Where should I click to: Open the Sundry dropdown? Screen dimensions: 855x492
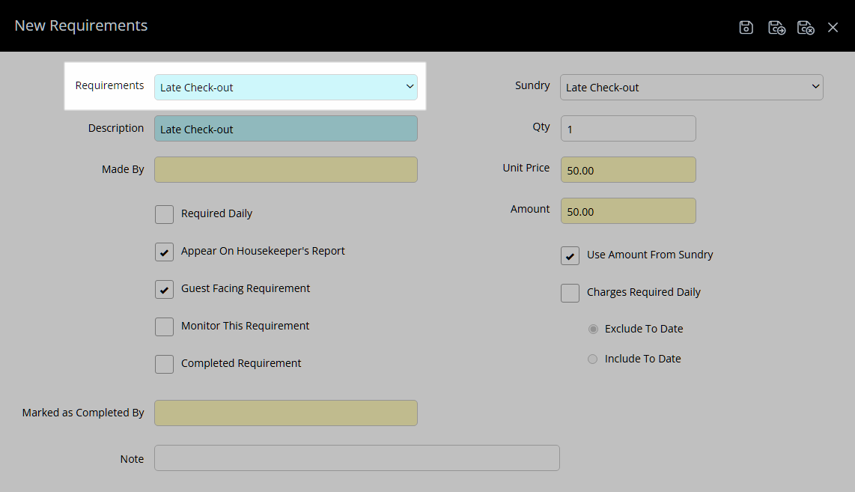pos(692,88)
